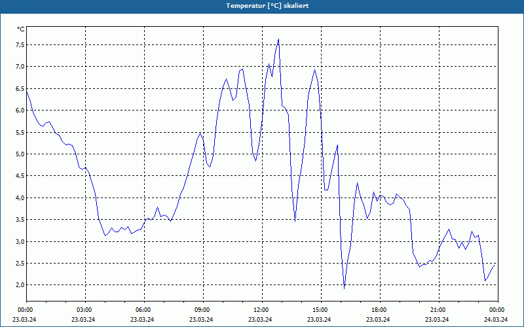
Task: Select the 3,0 y-axis value
Action: click(20, 241)
